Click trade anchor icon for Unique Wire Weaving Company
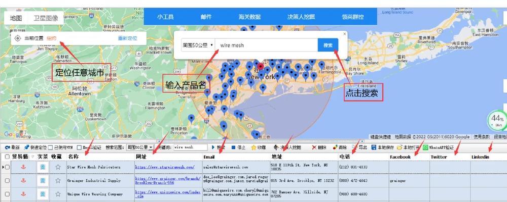The height and width of the screenshot is (202, 507). 23,194
